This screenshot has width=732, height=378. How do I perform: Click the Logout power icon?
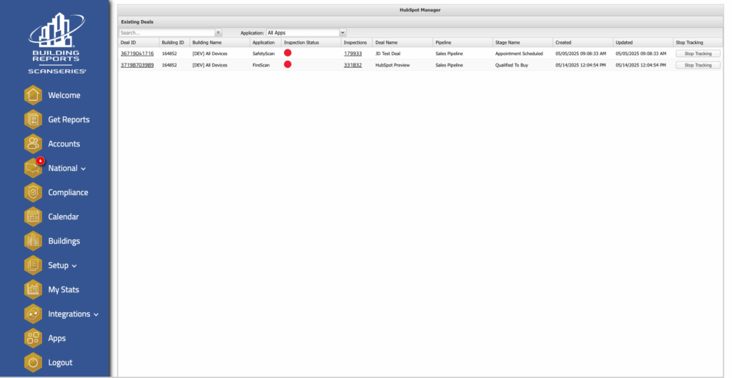[33, 362]
